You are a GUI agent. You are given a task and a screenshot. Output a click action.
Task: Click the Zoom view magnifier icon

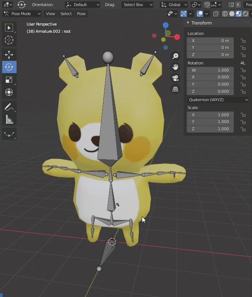(x=175, y=56)
